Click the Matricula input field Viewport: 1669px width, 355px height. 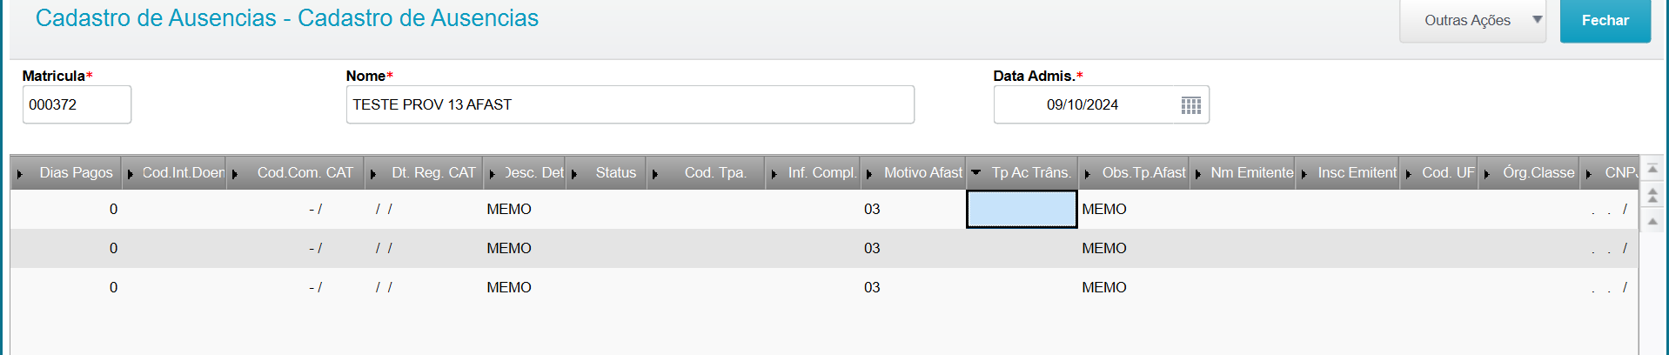coord(77,104)
